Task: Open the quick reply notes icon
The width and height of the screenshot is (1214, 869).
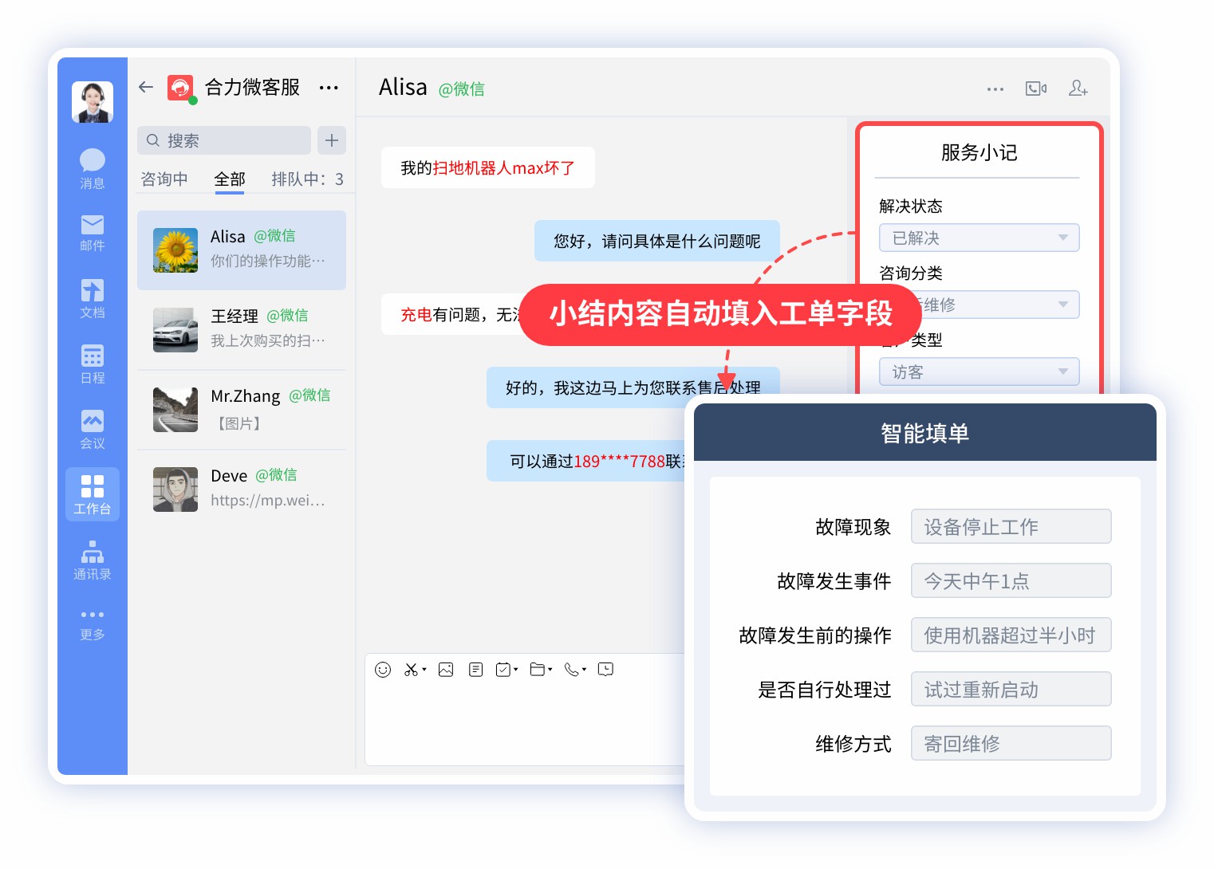Action: (475, 669)
